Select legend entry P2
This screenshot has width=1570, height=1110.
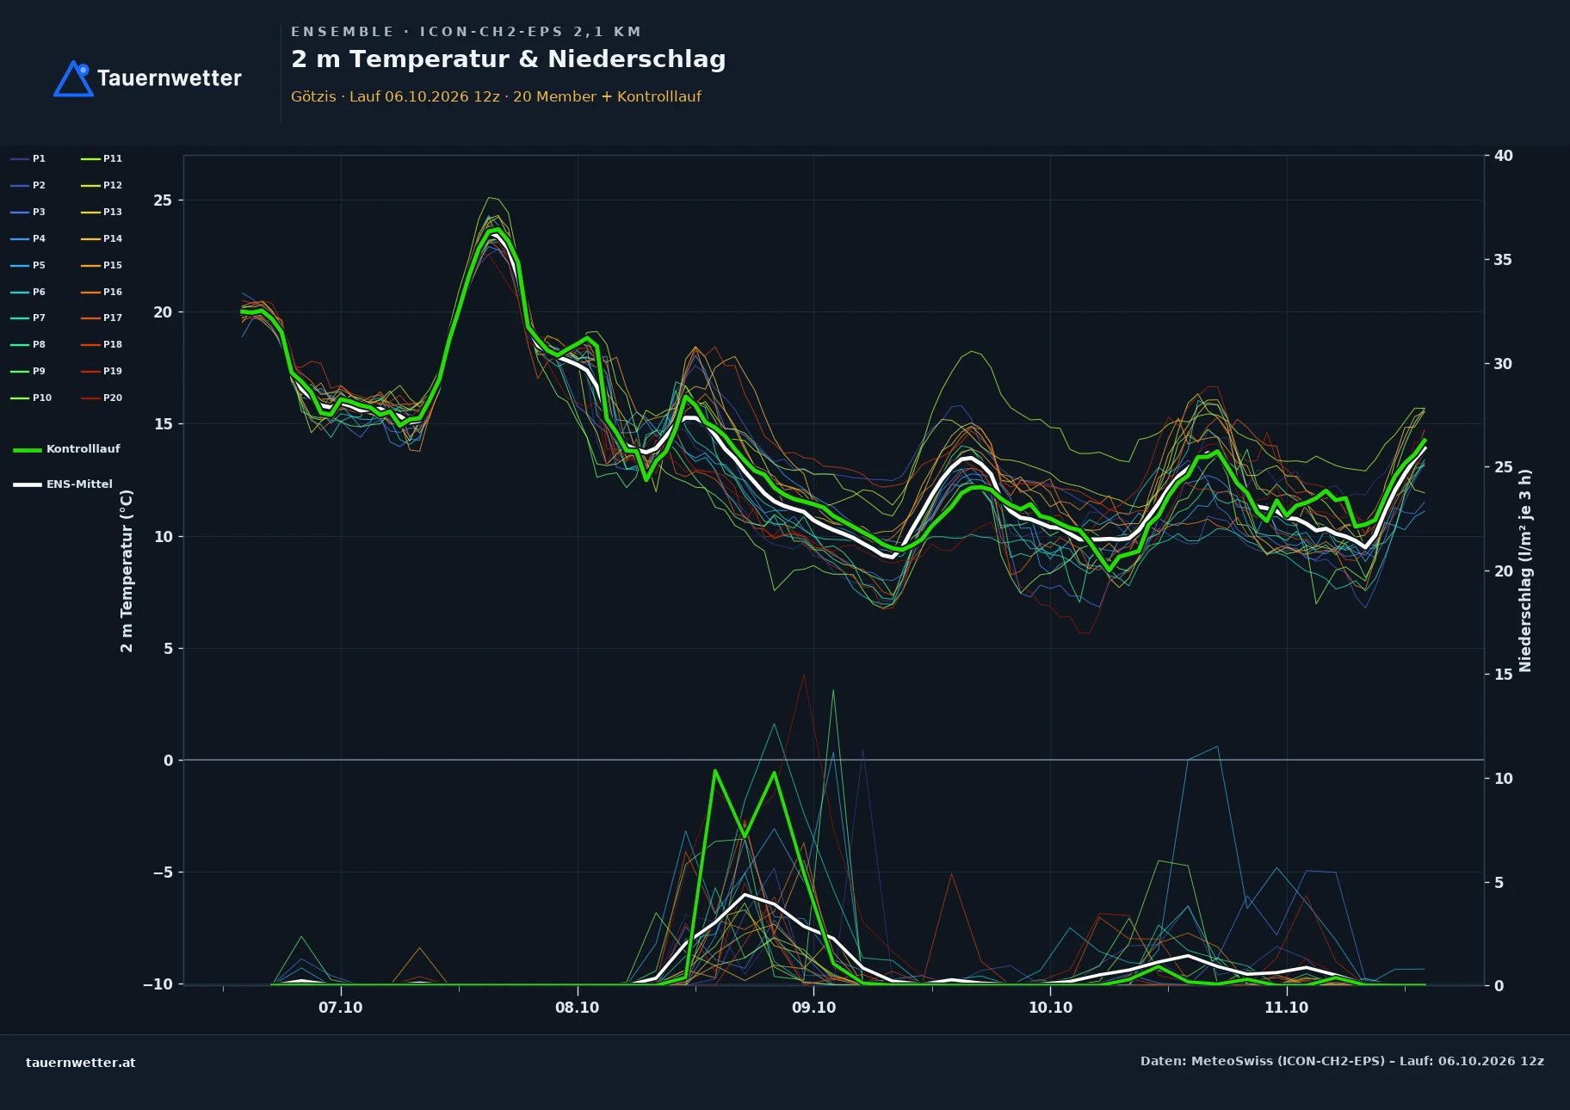[x=28, y=186]
